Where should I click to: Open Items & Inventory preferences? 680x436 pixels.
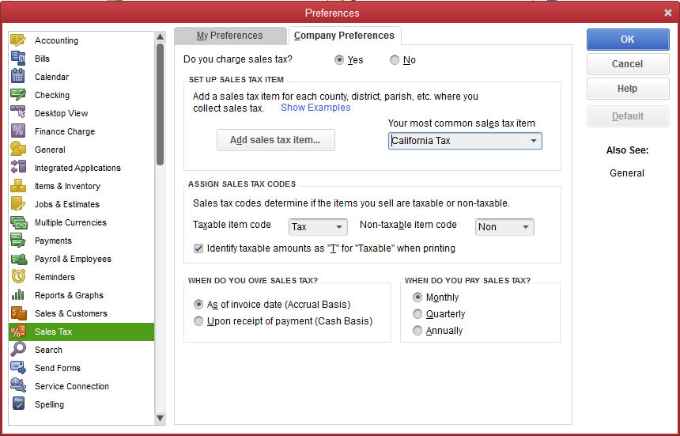[x=81, y=186]
